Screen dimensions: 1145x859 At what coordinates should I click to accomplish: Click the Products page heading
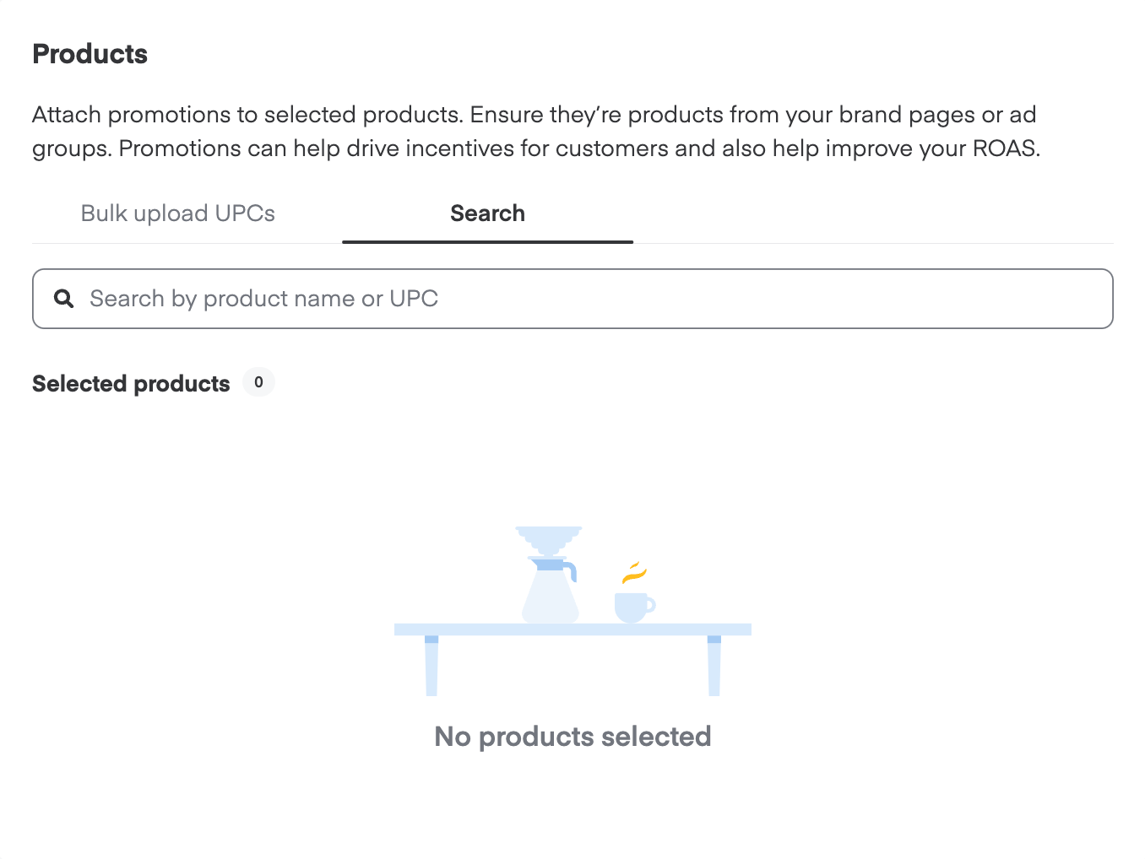click(90, 53)
